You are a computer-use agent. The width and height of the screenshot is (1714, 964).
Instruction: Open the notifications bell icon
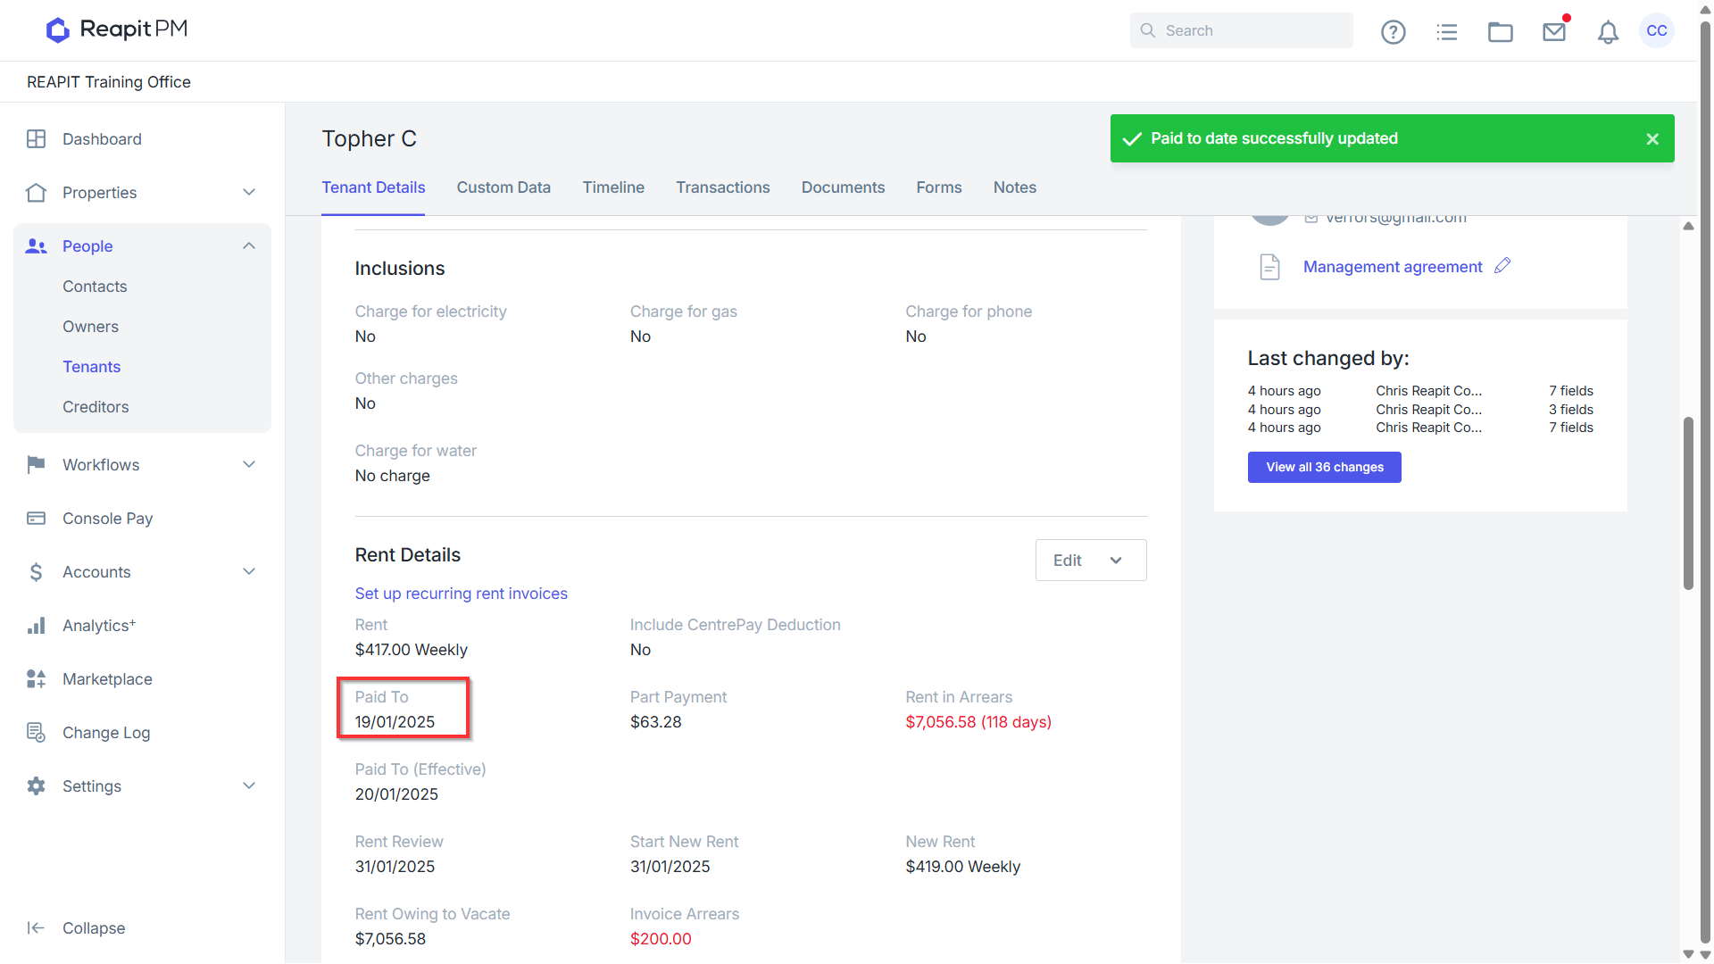[1608, 32]
